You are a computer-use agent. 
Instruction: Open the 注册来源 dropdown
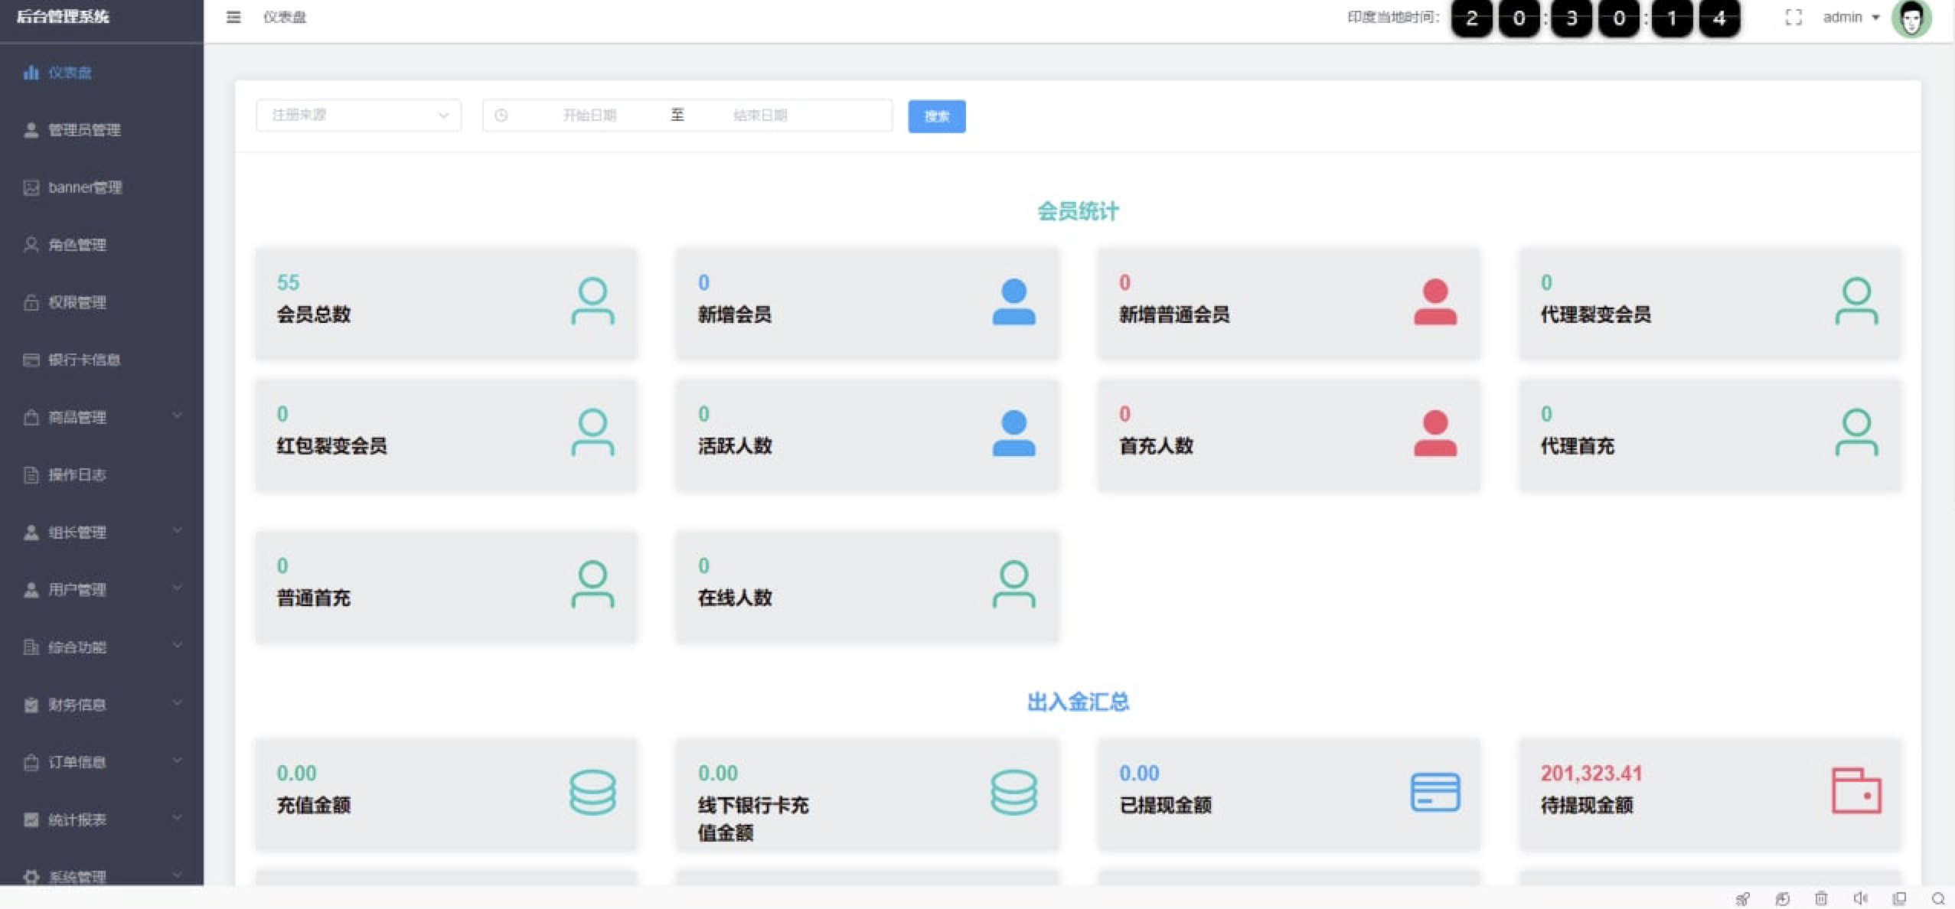click(358, 115)
